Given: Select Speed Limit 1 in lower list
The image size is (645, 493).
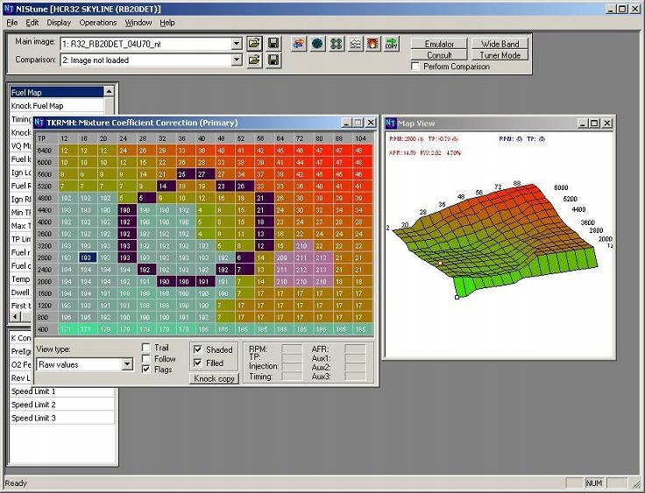Looking at the screenshot, I should [61, 391].
